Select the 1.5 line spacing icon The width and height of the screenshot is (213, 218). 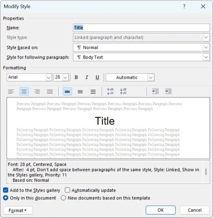tap(80, 92)
